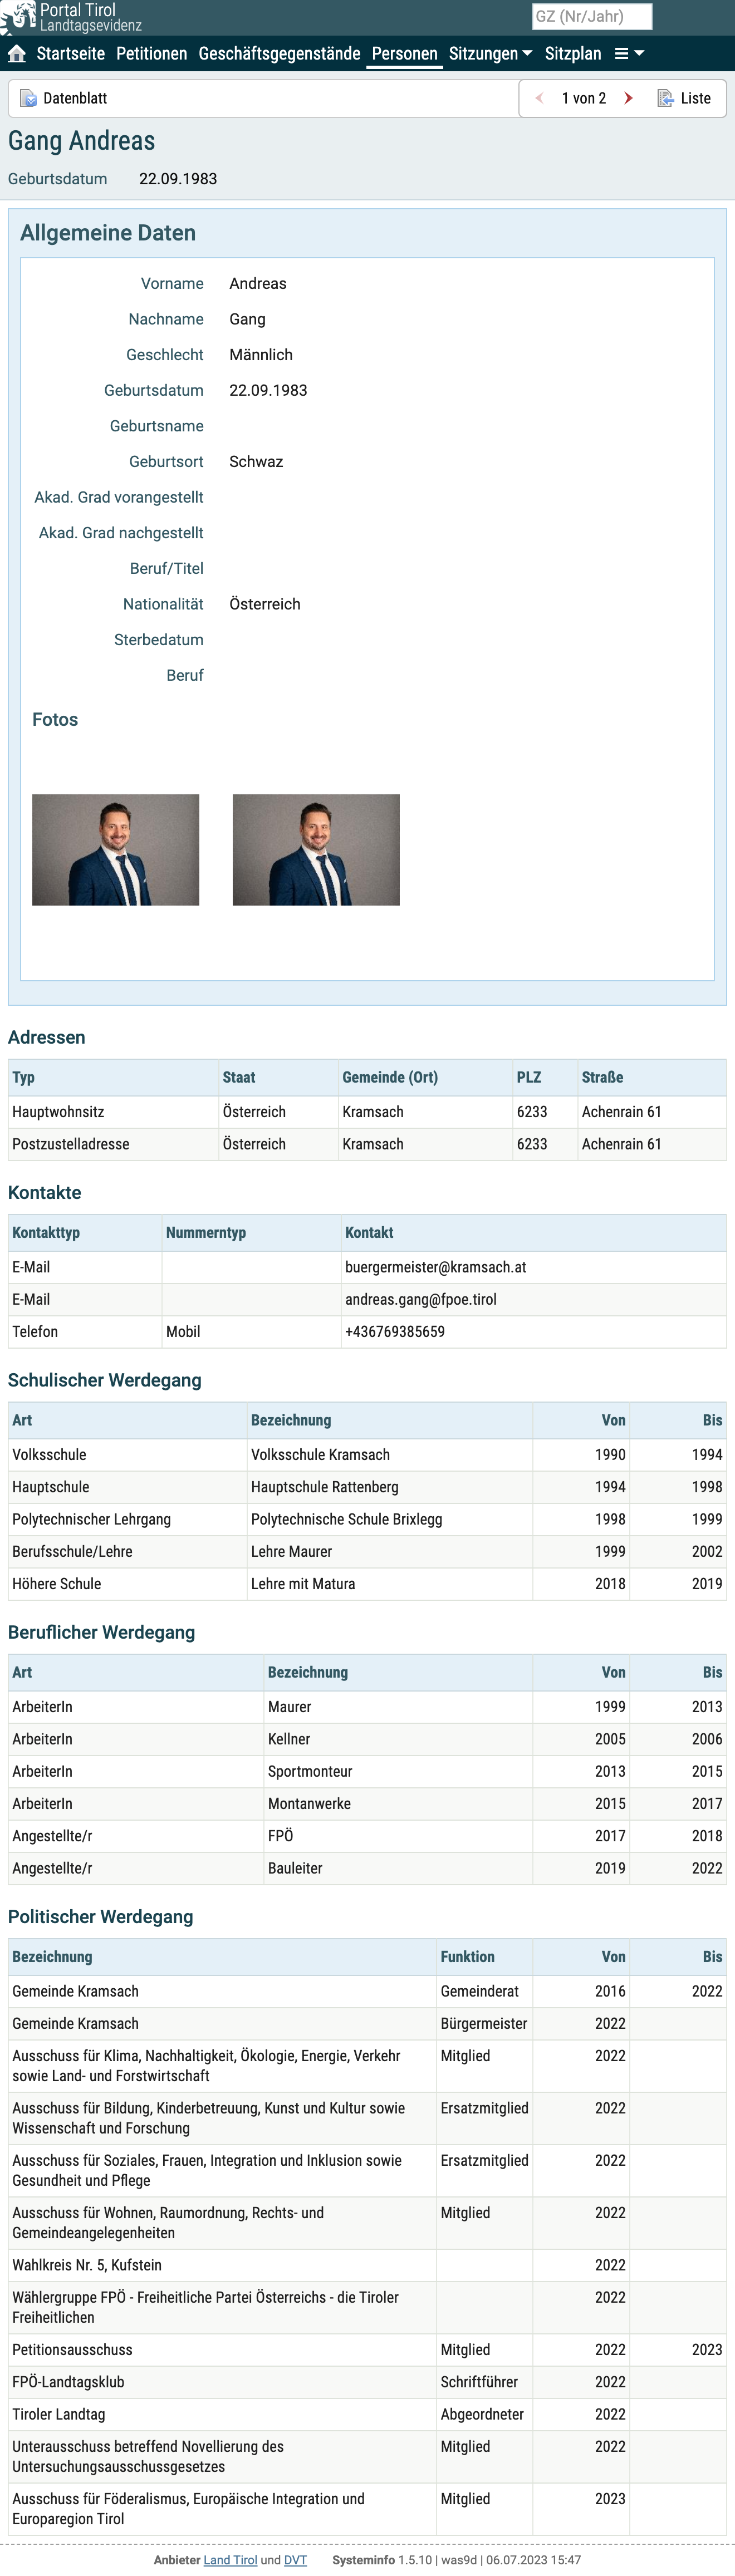Screen dimensions: 735x2576
Task: Open the Sitzplan menu item
Action: [573, 54]
